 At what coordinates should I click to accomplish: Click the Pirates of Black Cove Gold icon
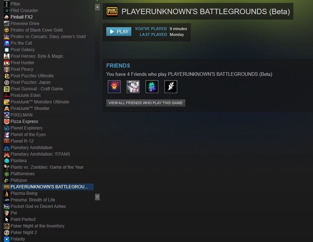click(7, 30)
